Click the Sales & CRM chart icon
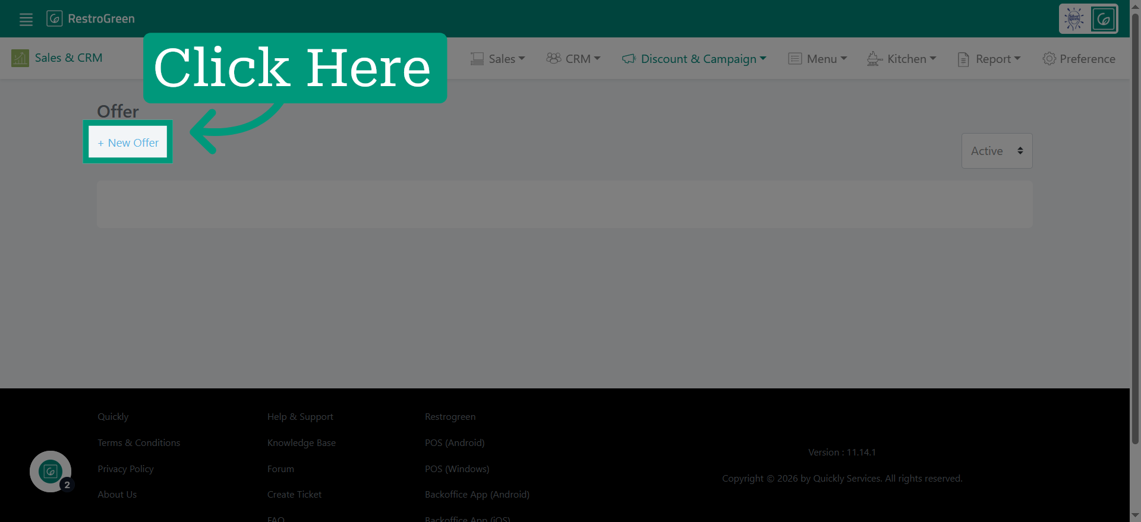Screen dimensions: 1141x522 [20, 58]
